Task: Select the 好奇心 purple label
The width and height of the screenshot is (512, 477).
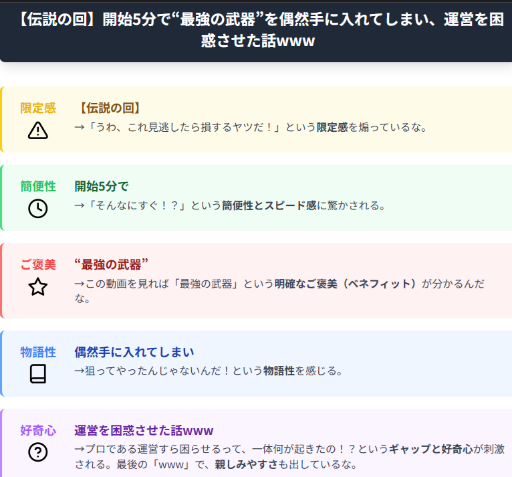Action: coord(38,431)
